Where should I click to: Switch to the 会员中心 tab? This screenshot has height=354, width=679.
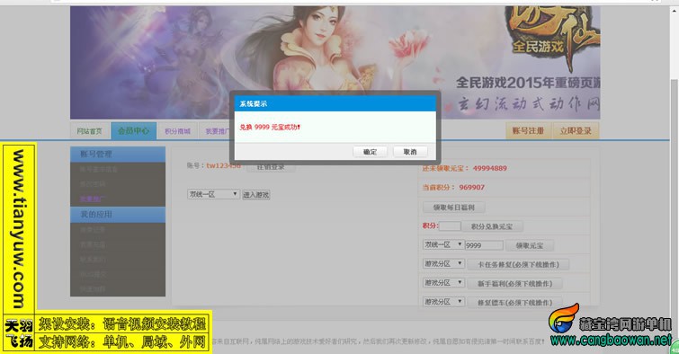tap(133, 130)
